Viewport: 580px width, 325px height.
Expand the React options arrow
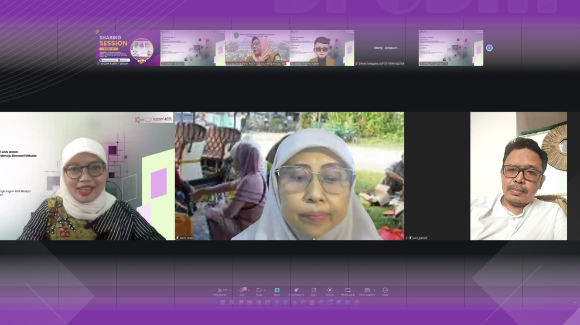tap(265, 290)
